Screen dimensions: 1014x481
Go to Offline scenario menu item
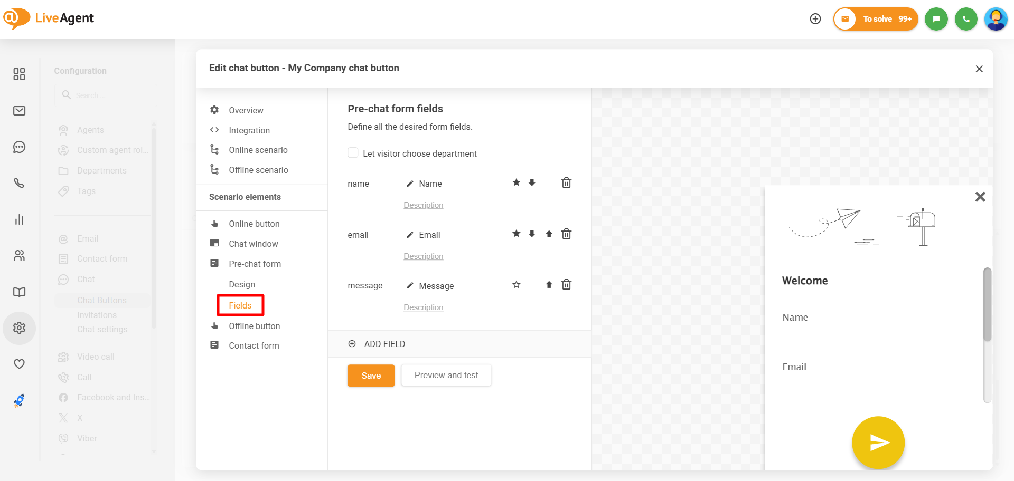click(x=258, y=170)
